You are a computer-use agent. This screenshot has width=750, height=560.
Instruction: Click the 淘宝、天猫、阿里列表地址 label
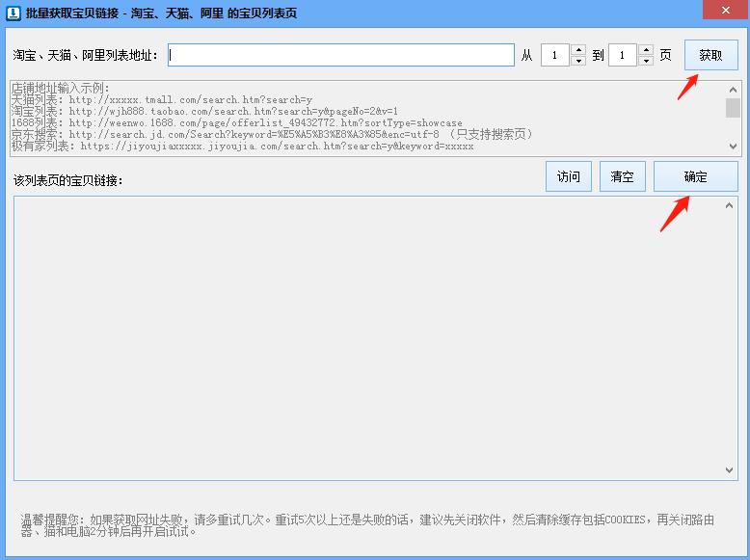pyautogui.click(x=85, y=55)
